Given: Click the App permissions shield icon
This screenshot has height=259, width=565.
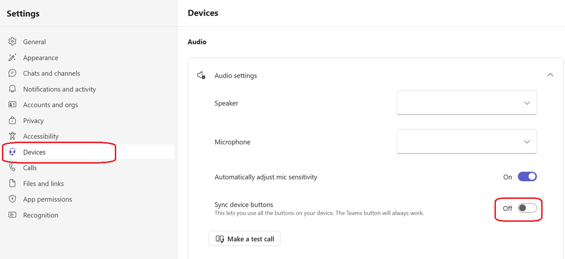Looking at the screenshot, I should (x=12, y=199).
